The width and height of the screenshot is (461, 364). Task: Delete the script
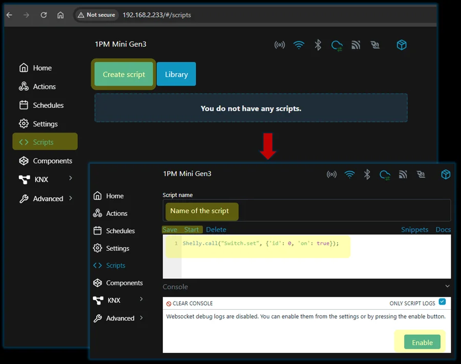click(216, 229)
